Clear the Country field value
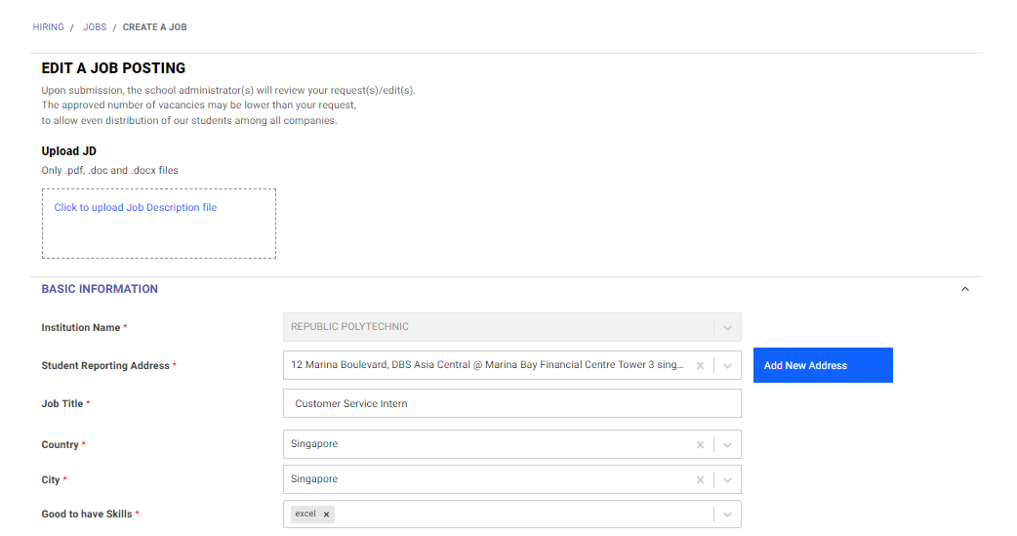 [700, 444]
